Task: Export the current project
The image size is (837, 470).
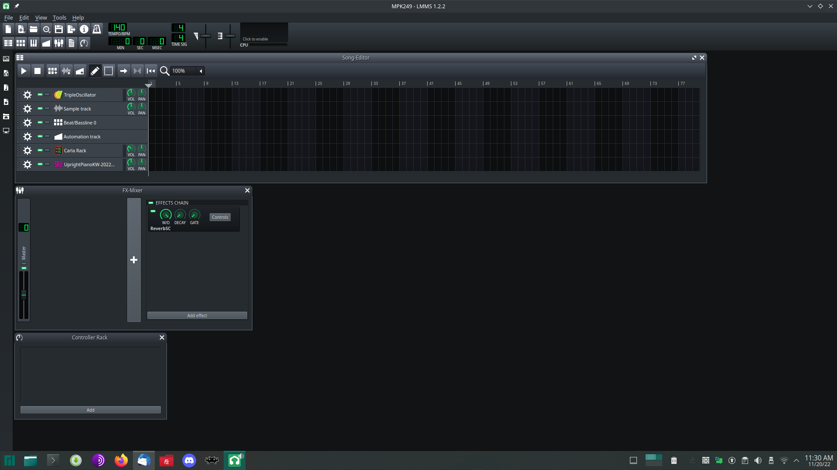Action: pyautogui.click(x=71, y=29)
